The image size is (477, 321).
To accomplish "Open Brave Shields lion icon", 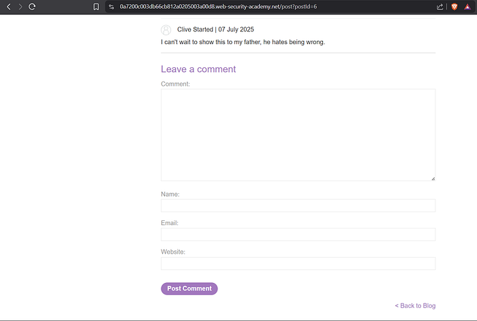I will tap(455, 7).
